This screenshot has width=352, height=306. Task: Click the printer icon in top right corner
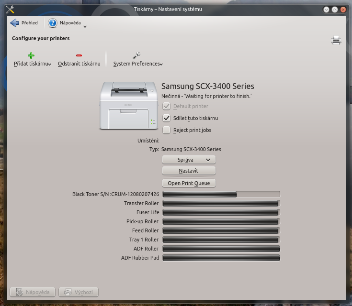click(x=336, y=41)
